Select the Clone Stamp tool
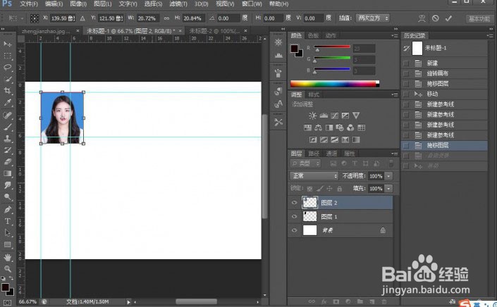This screenshot has width=497, height=307. tap(7, 138)
